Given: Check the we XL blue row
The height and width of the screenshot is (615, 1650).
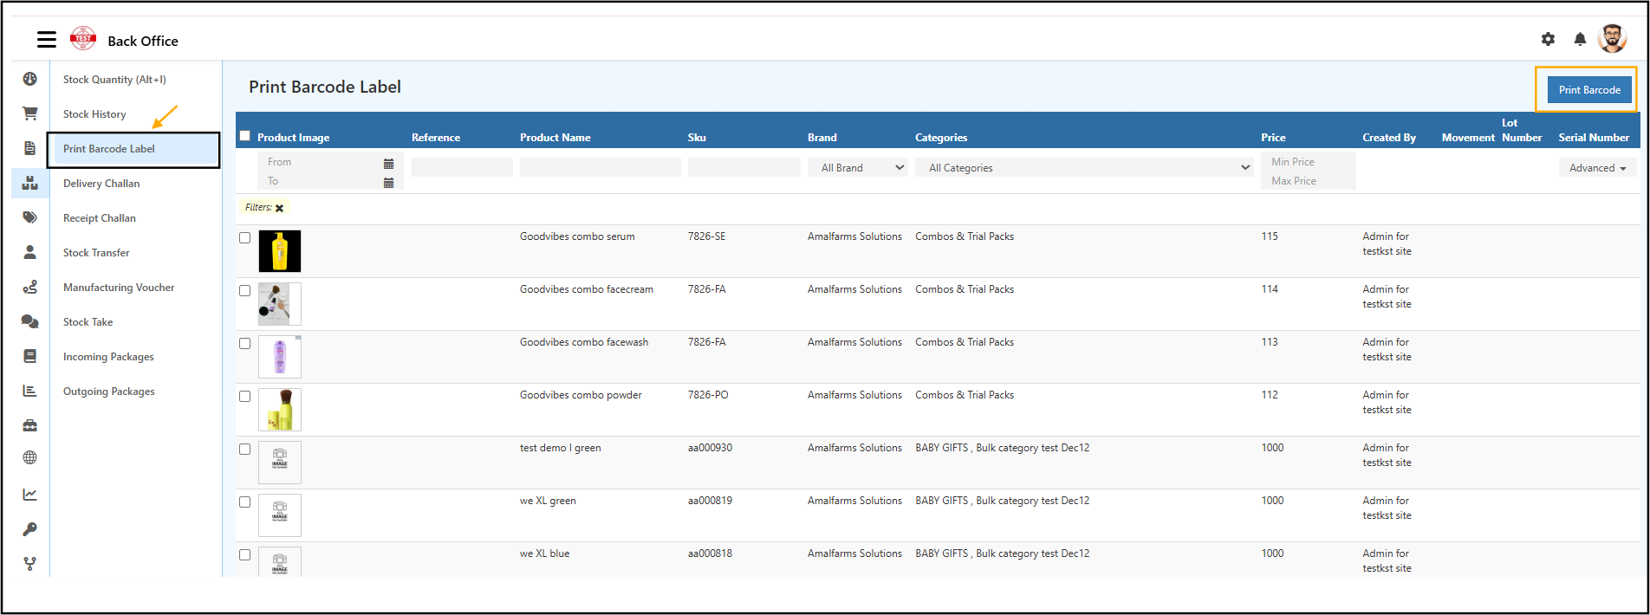Looking at the screenshot, I should click(x=245, y=554).
